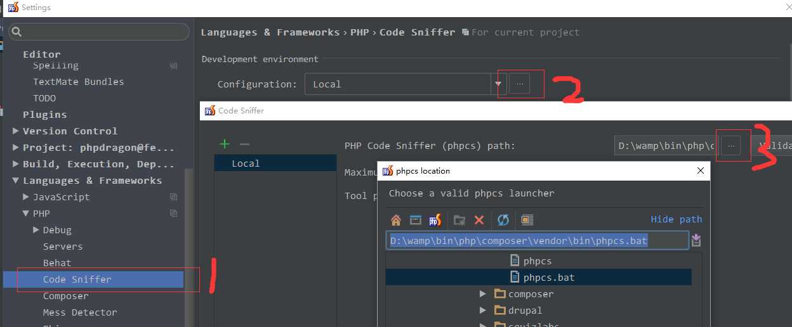Open the Configuration browse button
This screenshot has width=792, height=327.
coord(520,84)
